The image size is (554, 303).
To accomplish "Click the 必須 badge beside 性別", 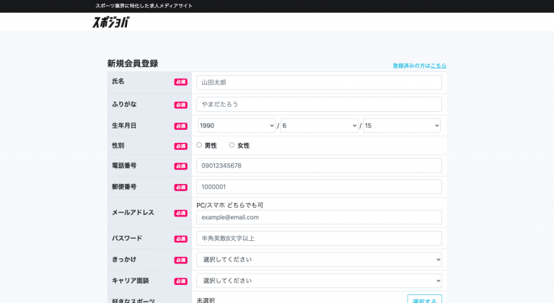I will point(180,146).
